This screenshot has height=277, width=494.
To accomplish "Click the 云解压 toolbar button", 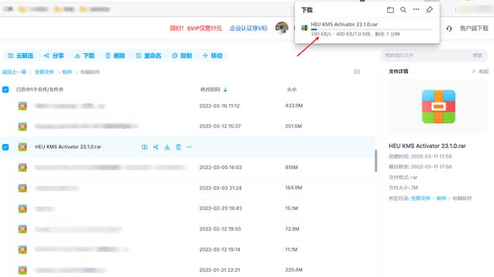I will (x=20, y=56).
